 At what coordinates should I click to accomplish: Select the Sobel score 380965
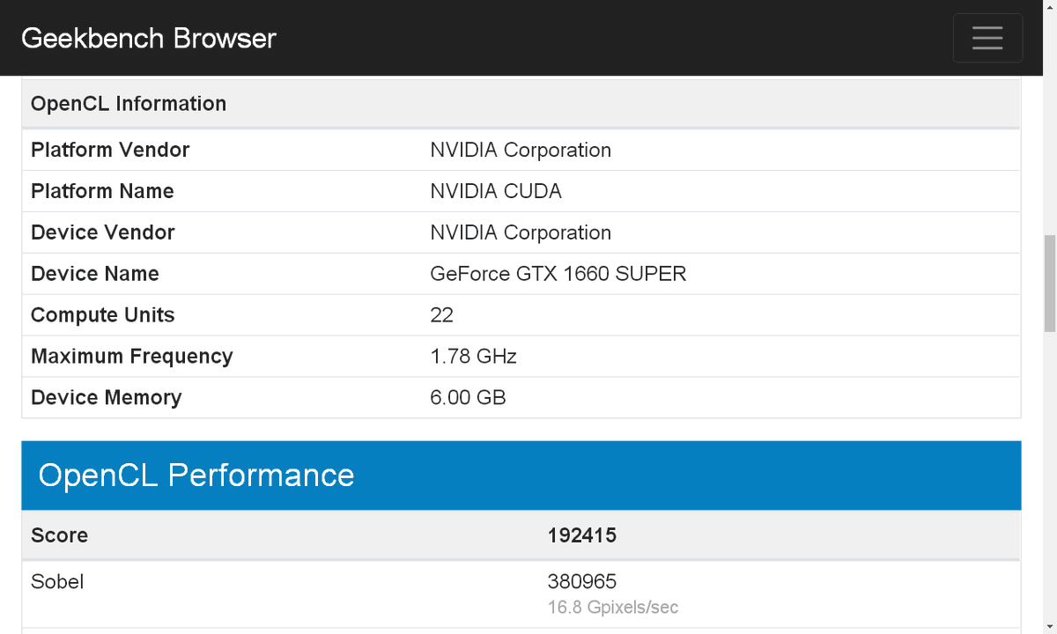point(582,581)
